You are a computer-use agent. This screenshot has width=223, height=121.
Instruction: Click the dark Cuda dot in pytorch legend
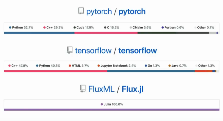click(75, 27)
